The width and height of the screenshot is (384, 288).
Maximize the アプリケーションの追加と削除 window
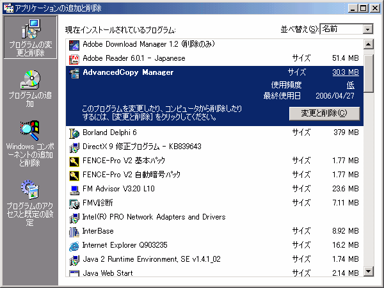tap(364, 8)
